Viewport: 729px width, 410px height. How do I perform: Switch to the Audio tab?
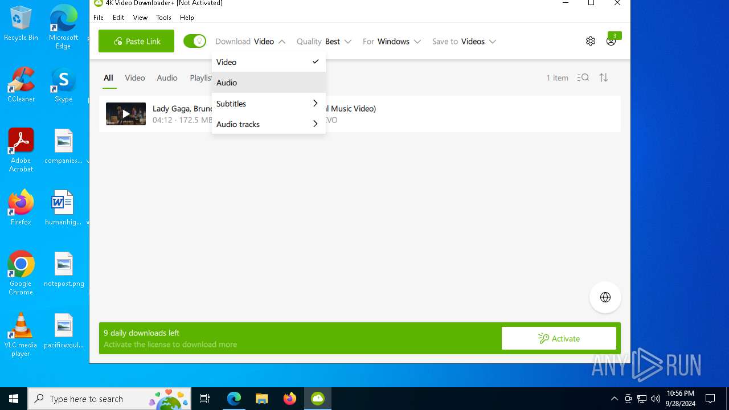(x=167, y=78)
